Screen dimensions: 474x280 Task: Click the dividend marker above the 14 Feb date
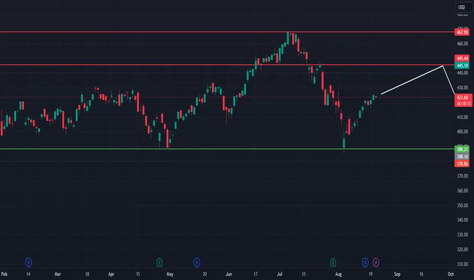click(x=28, y=262)
